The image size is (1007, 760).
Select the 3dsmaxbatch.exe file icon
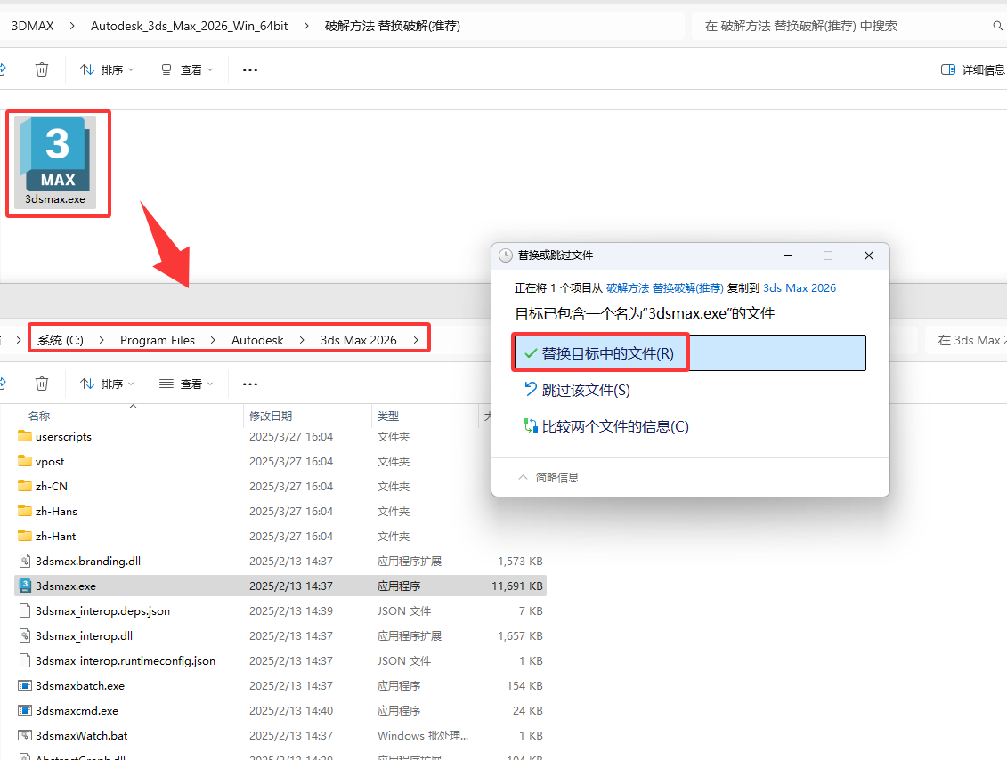click(x=25, y=685)
